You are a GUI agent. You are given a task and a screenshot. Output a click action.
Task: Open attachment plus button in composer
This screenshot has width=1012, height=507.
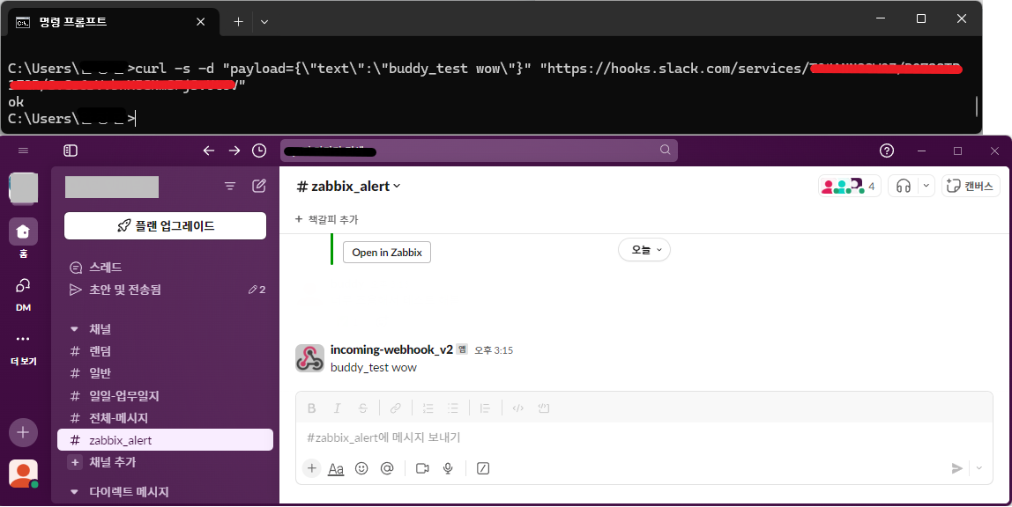tap(312, 468)
